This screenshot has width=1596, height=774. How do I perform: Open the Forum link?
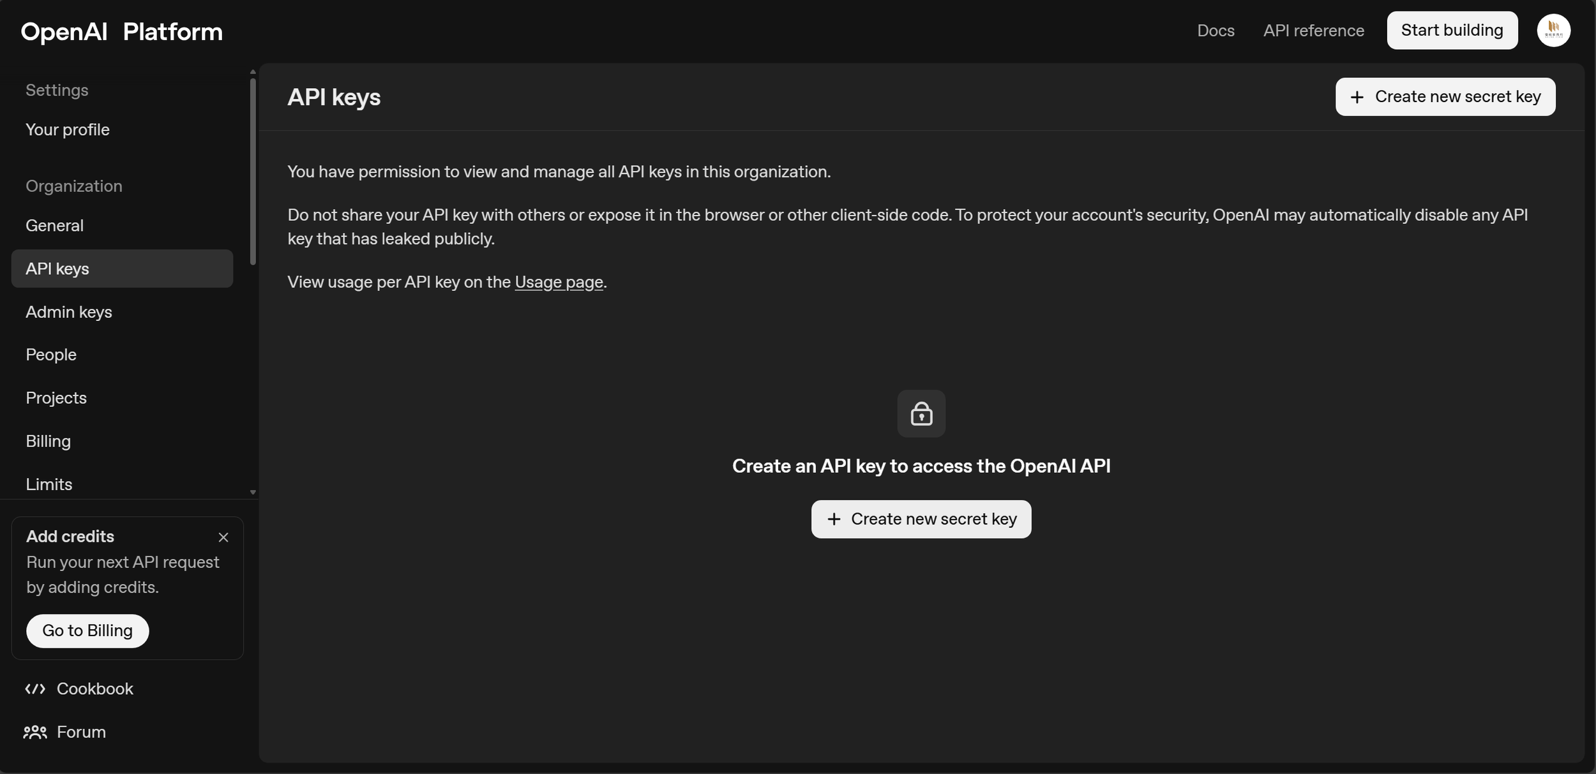coord(80,732)
